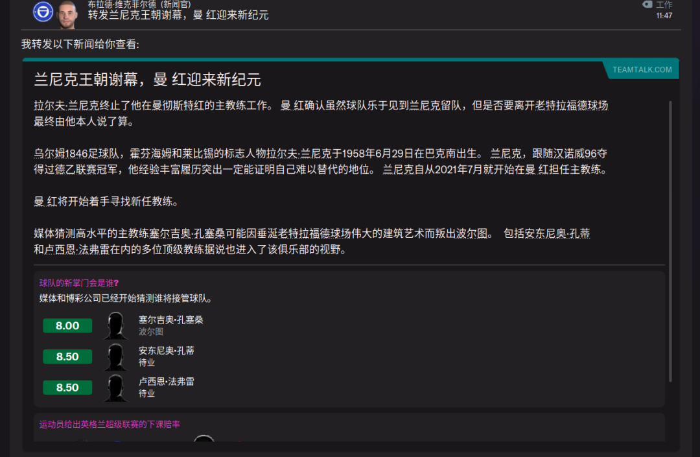The width and height of the screenshot is (700, 457).
Task: Click the club badge icon beside the sender
Action: click(x=43, y=12)
